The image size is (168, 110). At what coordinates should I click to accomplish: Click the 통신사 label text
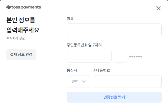click(72, 70)
